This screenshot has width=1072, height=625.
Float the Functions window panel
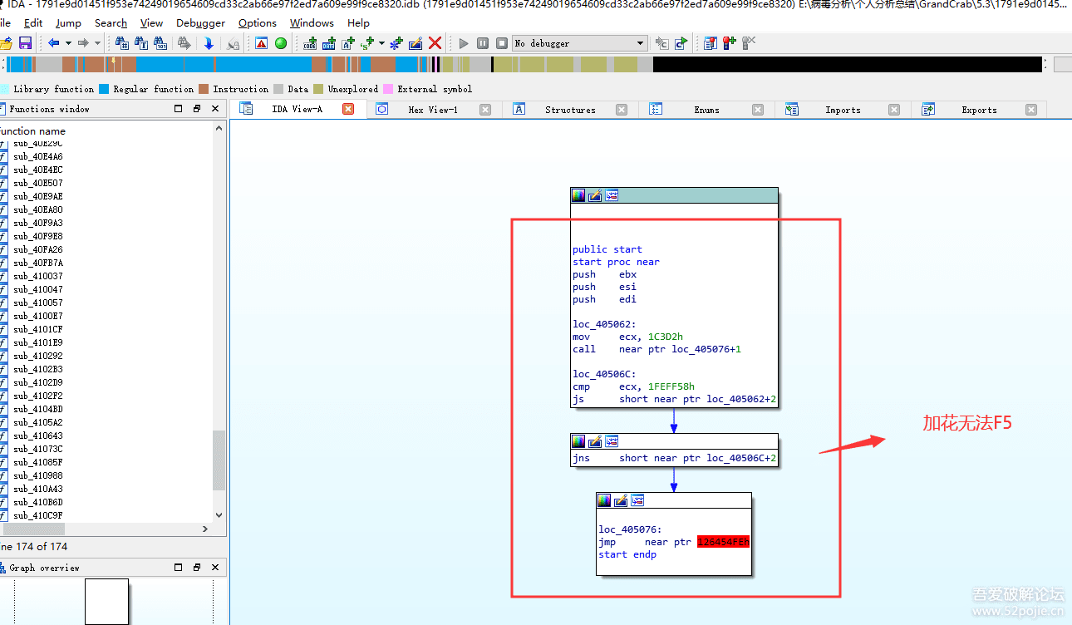pyautogui.click(x=197, y=109)
